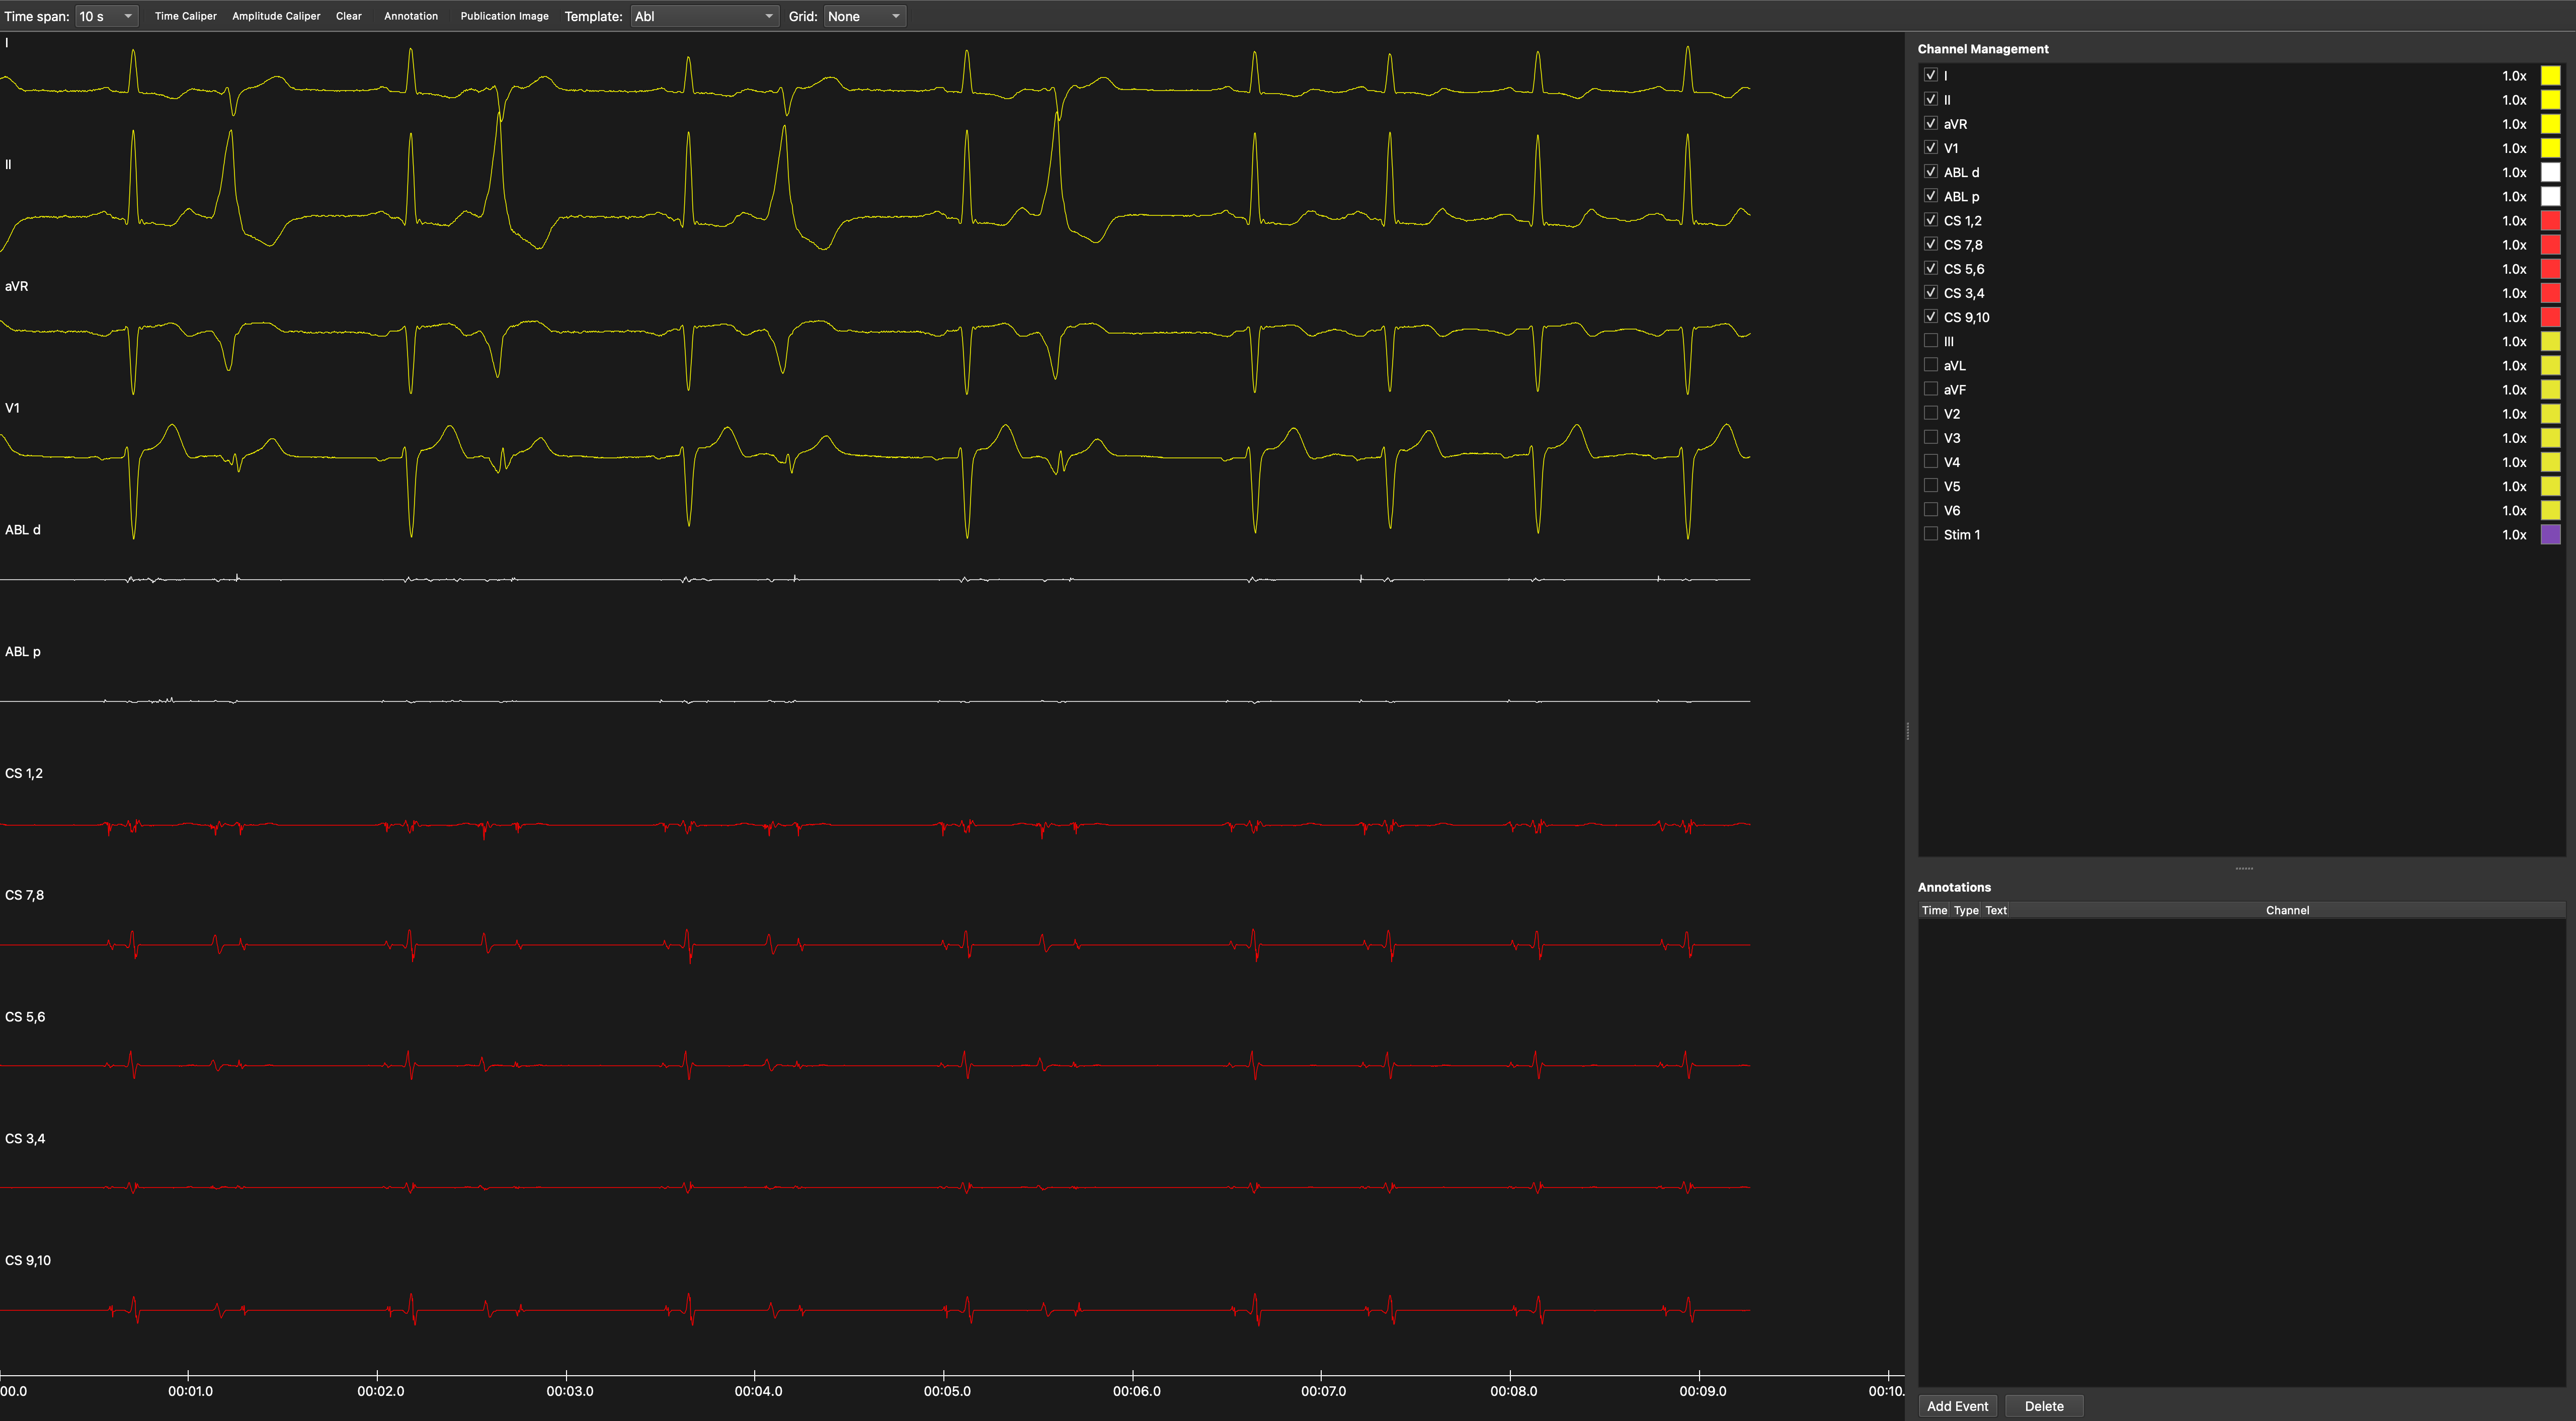
Task: Activate the Amplitude Caliper tool
Action: (276, 16)
